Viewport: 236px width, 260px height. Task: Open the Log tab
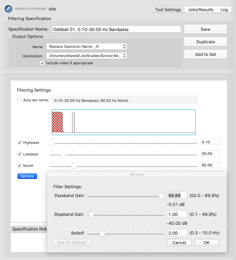pos(224,10)
